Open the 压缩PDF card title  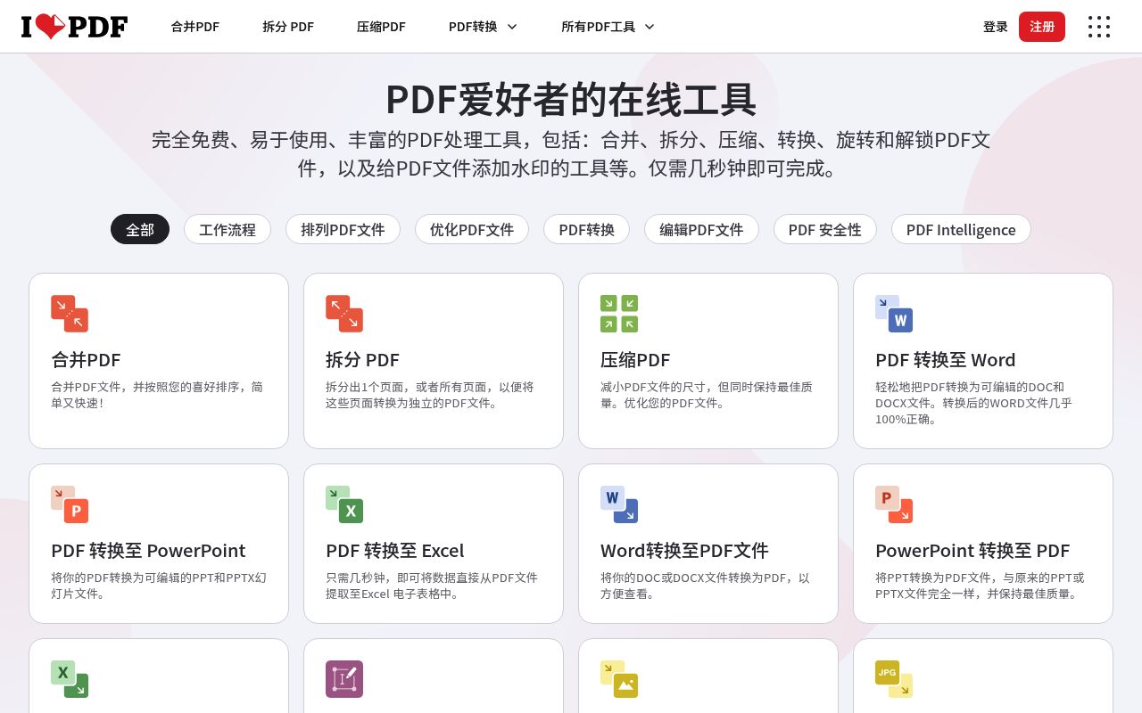(x=635, y=360)
